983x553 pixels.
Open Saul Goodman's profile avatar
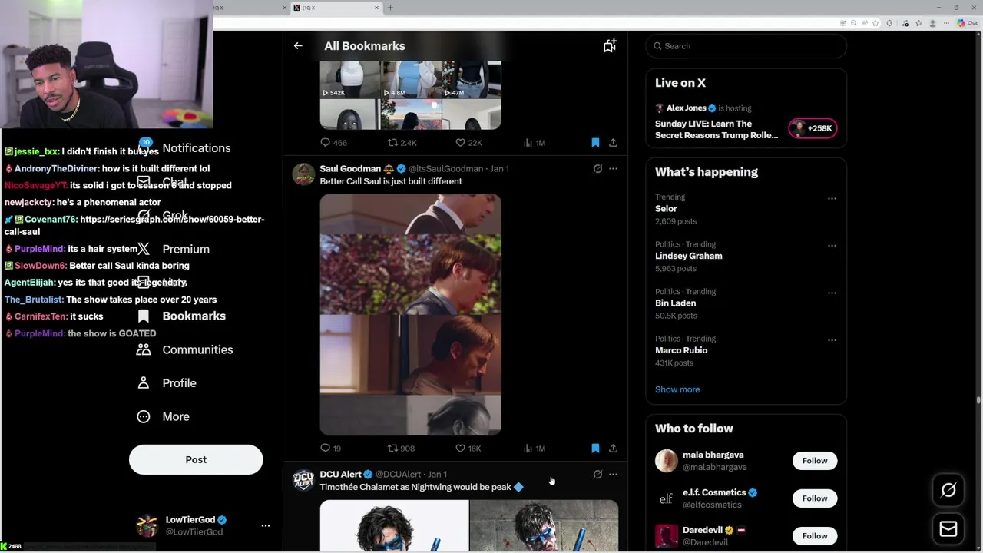click(x=303, y=174)
